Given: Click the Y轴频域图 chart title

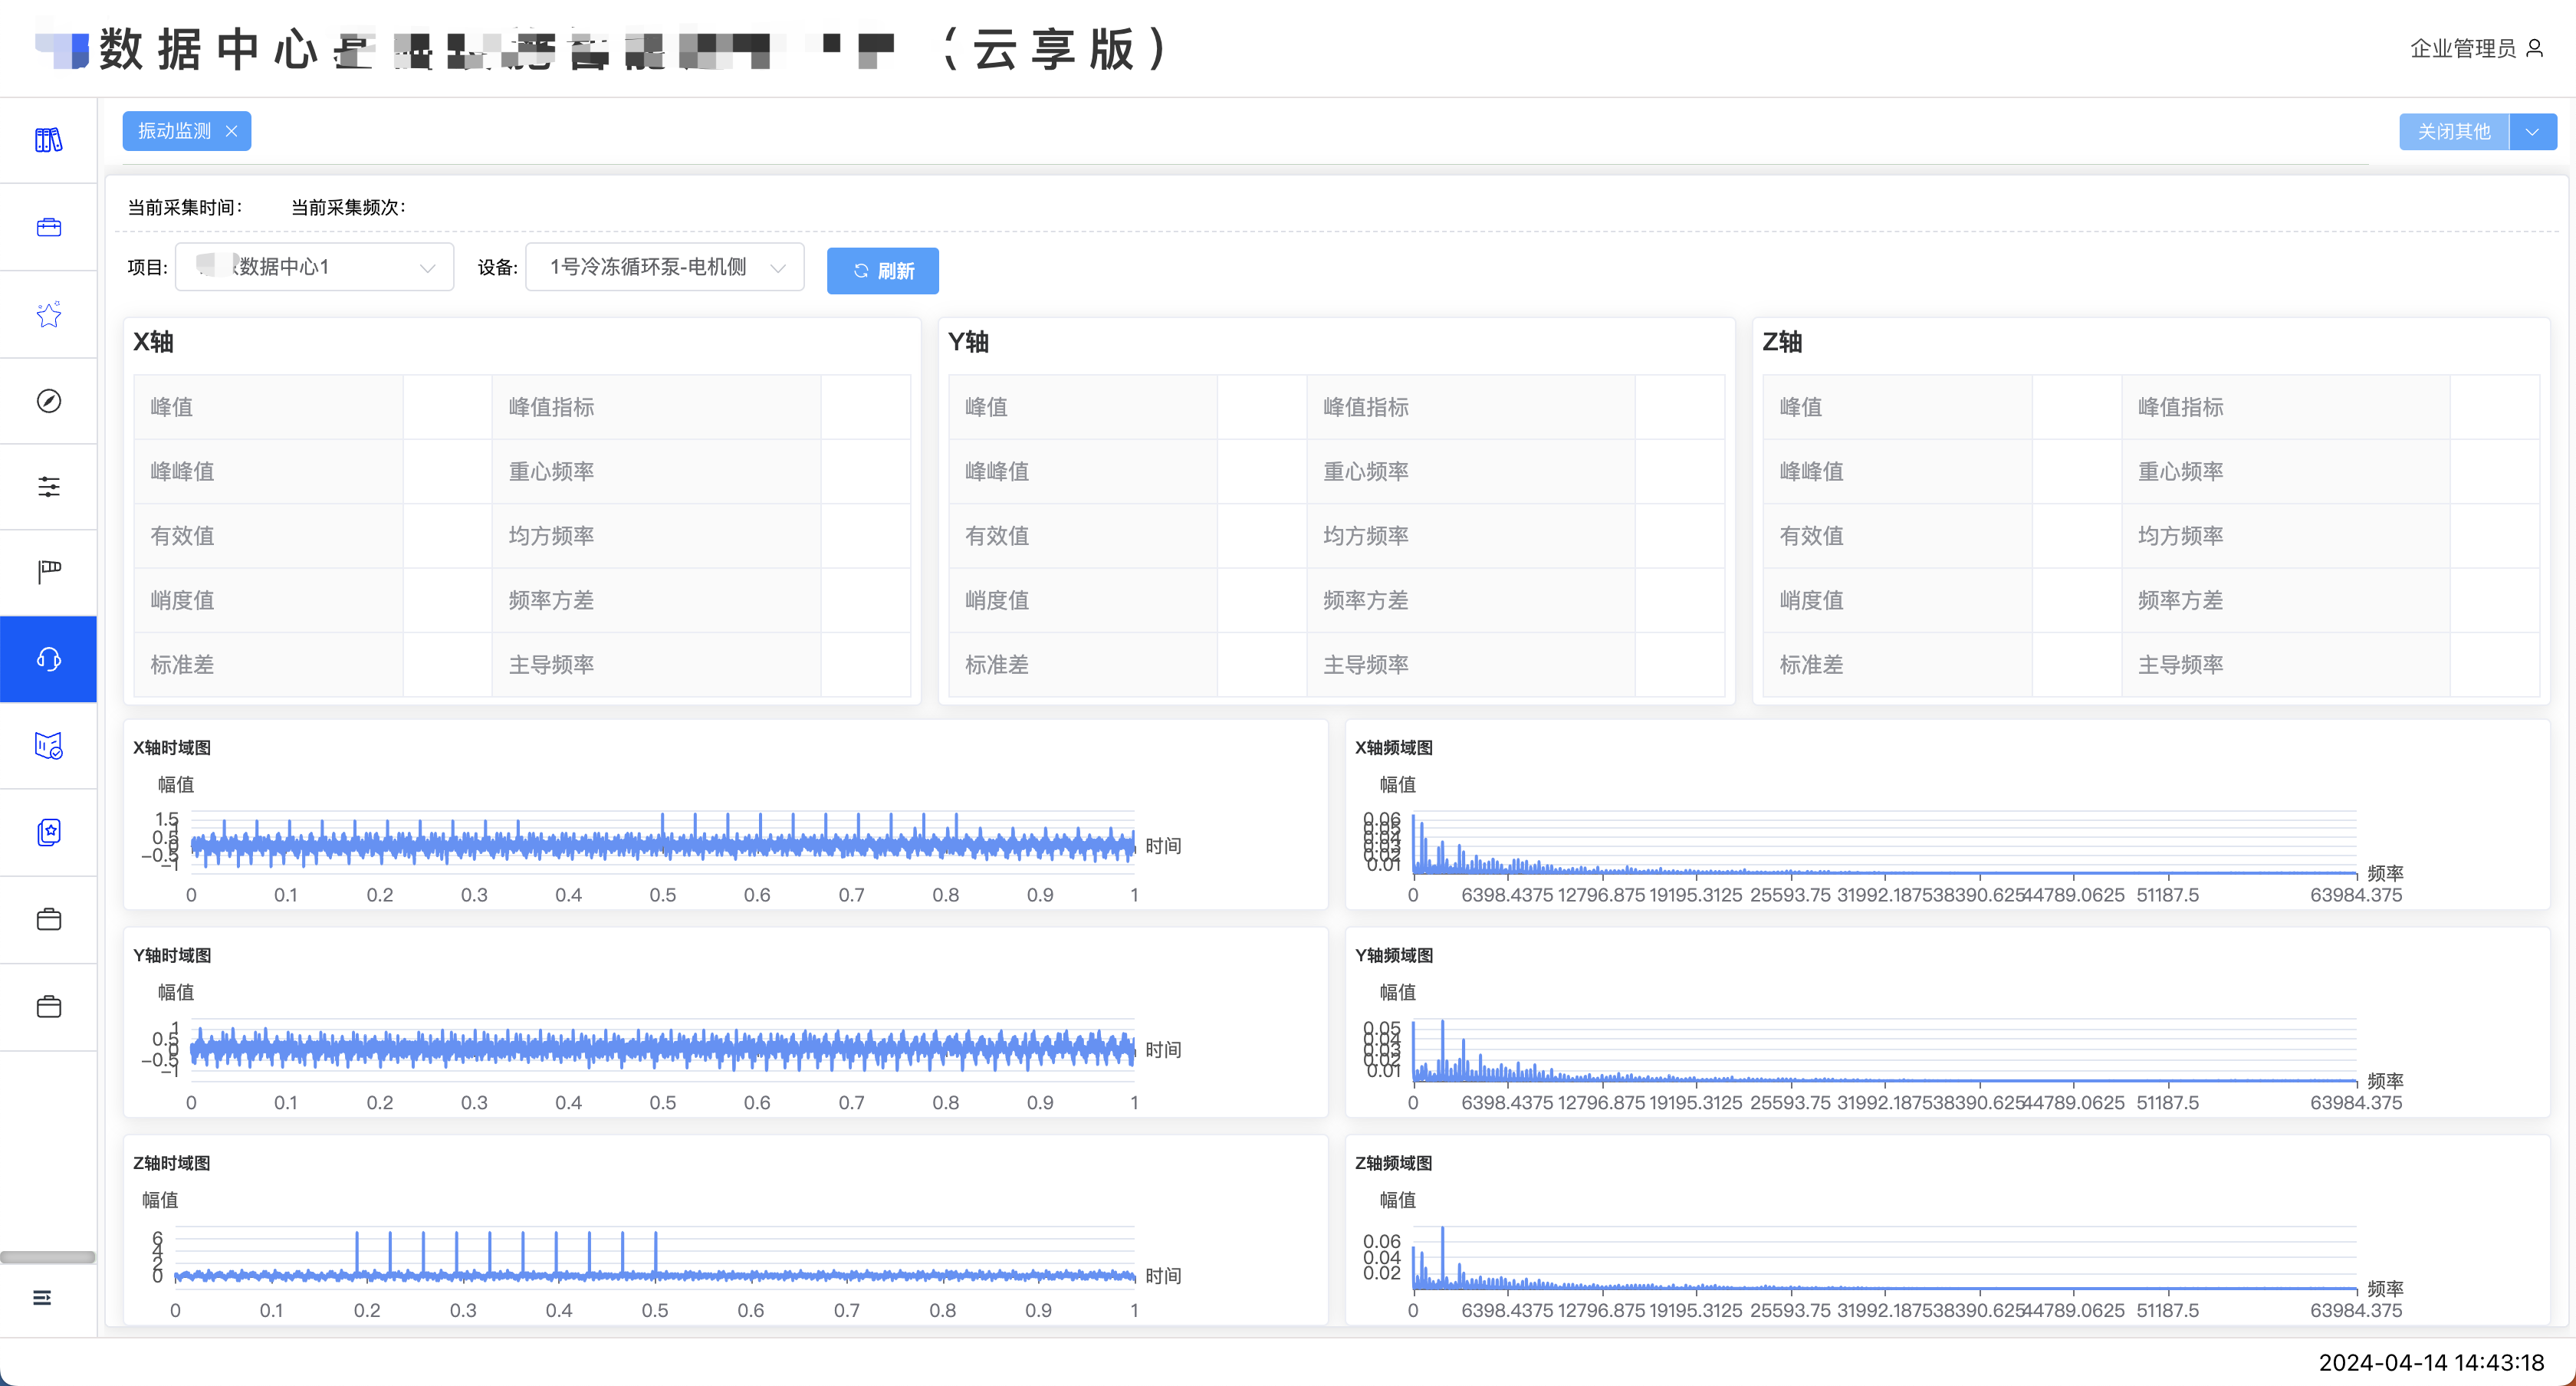Looking at the screenshot, I should click(x=1394, y=956).
